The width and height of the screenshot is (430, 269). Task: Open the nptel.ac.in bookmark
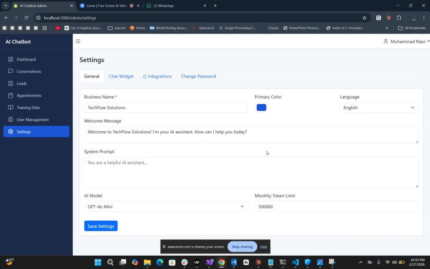tap(203, 28)
